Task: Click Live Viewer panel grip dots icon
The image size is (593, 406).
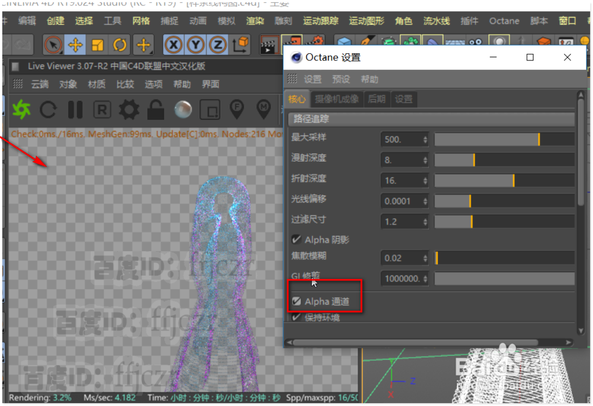Action: coord(18,84)
